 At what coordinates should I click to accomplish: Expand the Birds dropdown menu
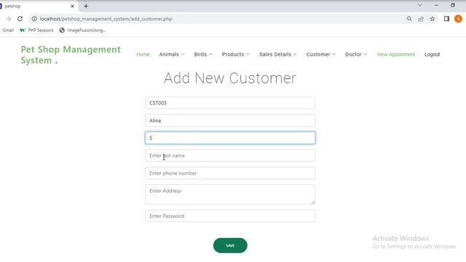(x=203, y=55)
